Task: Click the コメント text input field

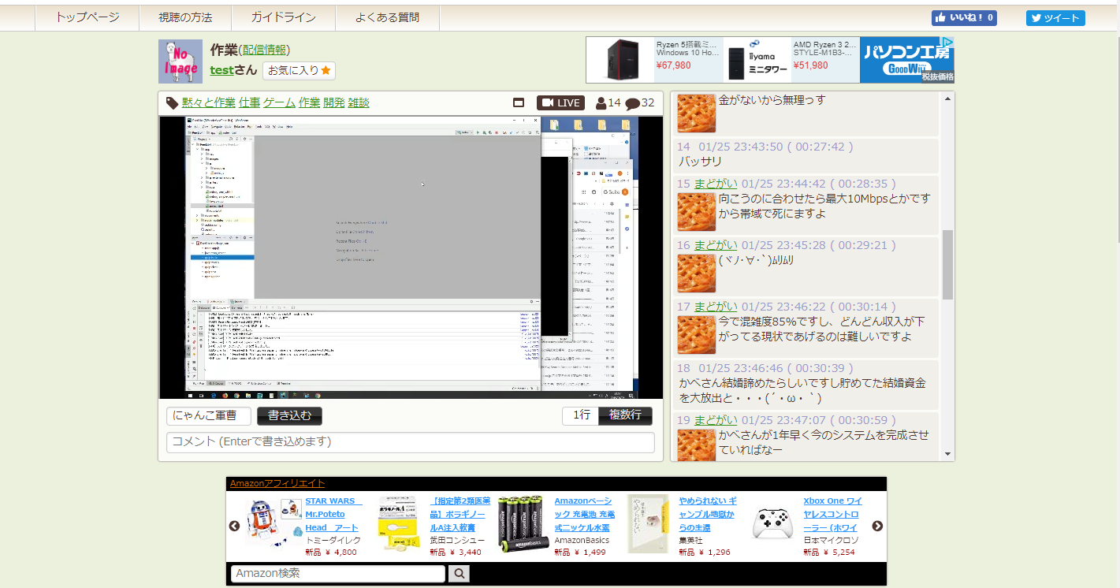Action: coord(410,441)
